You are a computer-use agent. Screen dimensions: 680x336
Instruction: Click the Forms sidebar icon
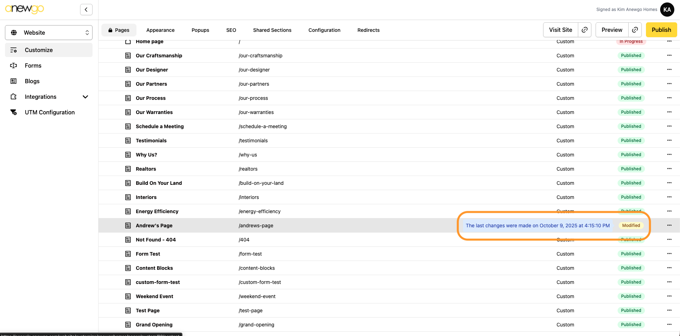pyautogui.click(x=13, y=66)
